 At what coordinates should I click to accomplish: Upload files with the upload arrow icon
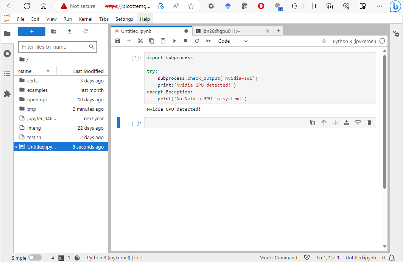pos(70,31)
